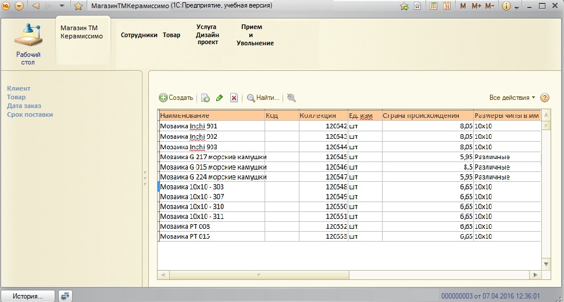Select row Мозаика Inchi 901
564x302 pixels.
pos(349,126)
